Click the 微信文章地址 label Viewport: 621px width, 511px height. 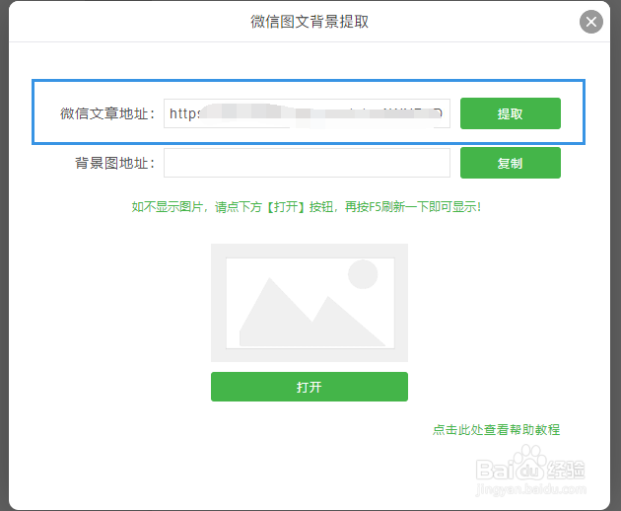click(x=106, y=113)
